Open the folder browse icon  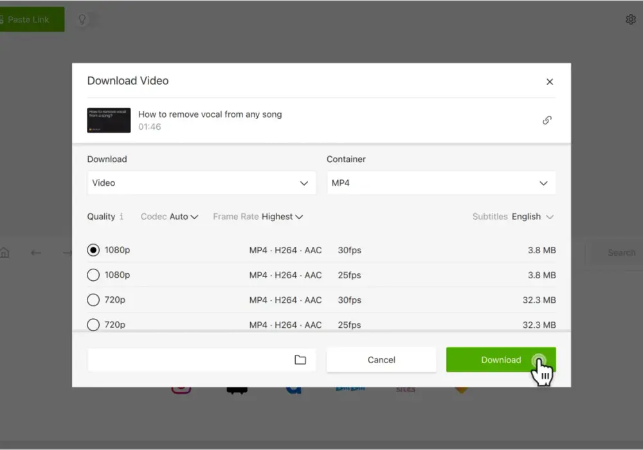[x=300, y=360]
